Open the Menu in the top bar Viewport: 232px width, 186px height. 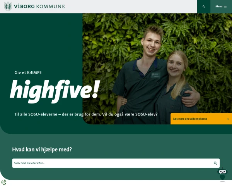click(221, 7)
